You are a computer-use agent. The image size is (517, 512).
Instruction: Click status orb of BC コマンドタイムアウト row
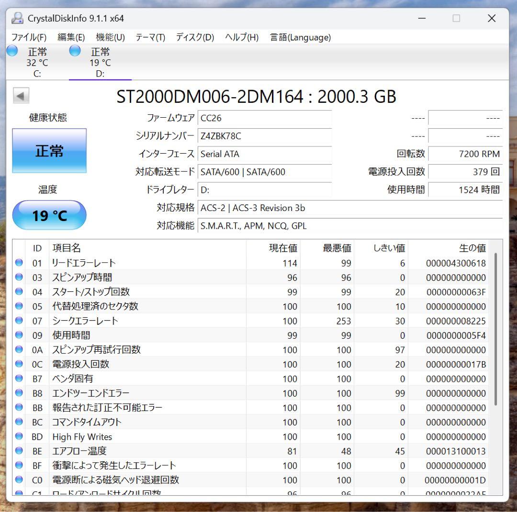point(19,422)
